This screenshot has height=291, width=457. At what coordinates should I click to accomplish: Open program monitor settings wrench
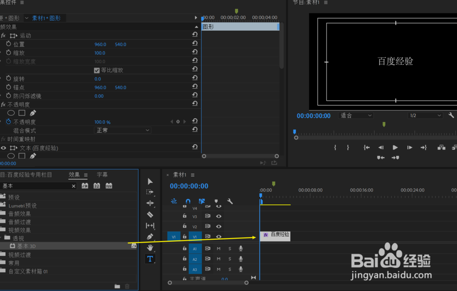click(x=451, y=116)
